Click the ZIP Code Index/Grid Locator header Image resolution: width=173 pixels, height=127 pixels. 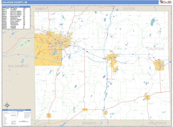tap(16, 6)
